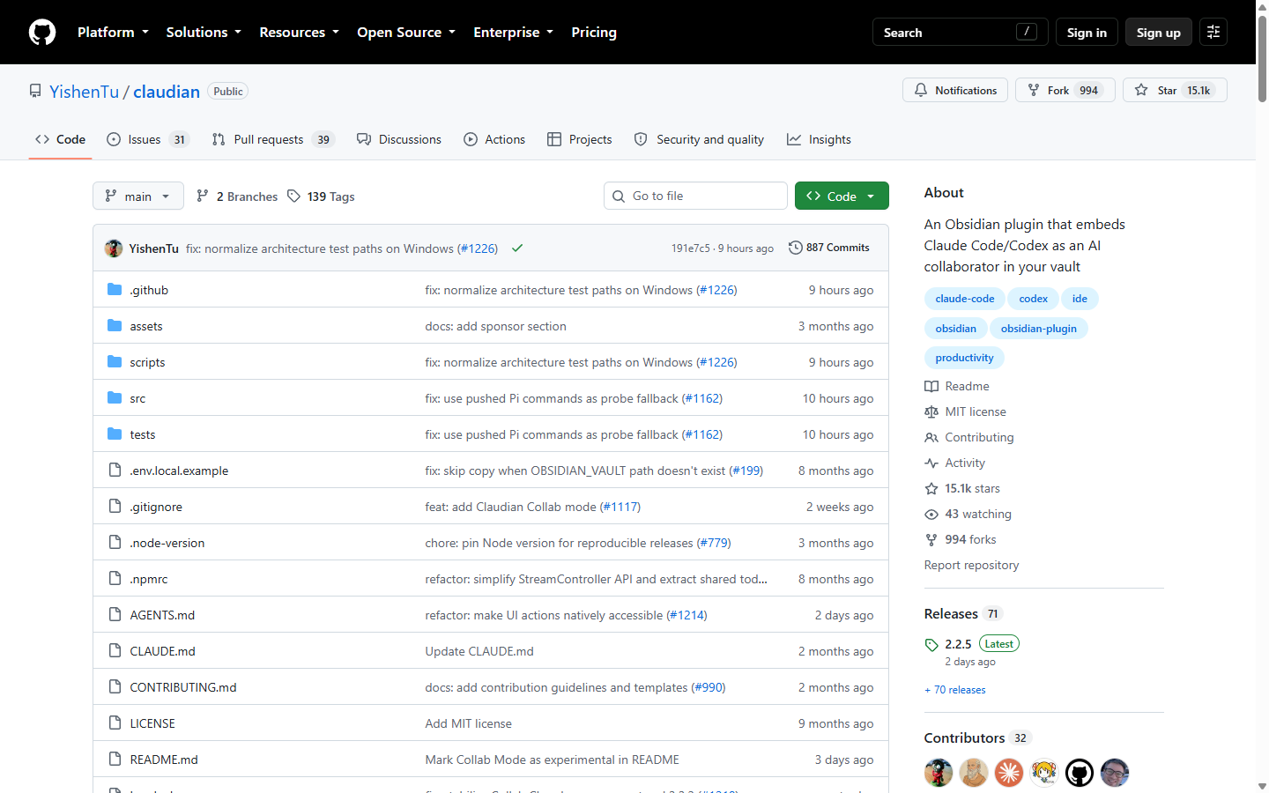Screen dimensions: 1269x793
Task: Click the GitHub octocat contributor avatar
Action: coord(1080,773)
